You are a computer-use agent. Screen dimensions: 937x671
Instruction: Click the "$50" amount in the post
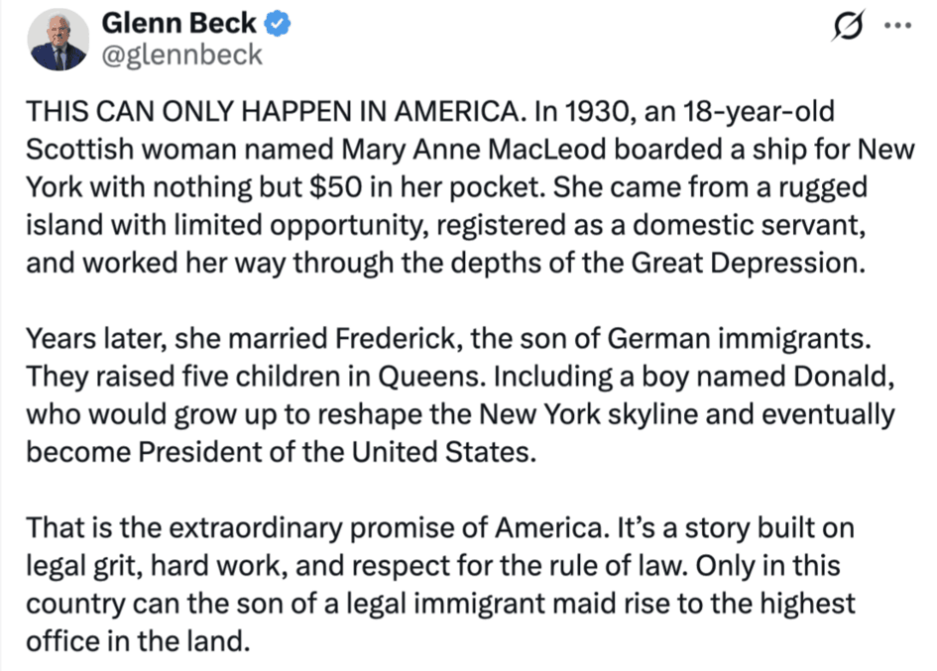point(335,187)
